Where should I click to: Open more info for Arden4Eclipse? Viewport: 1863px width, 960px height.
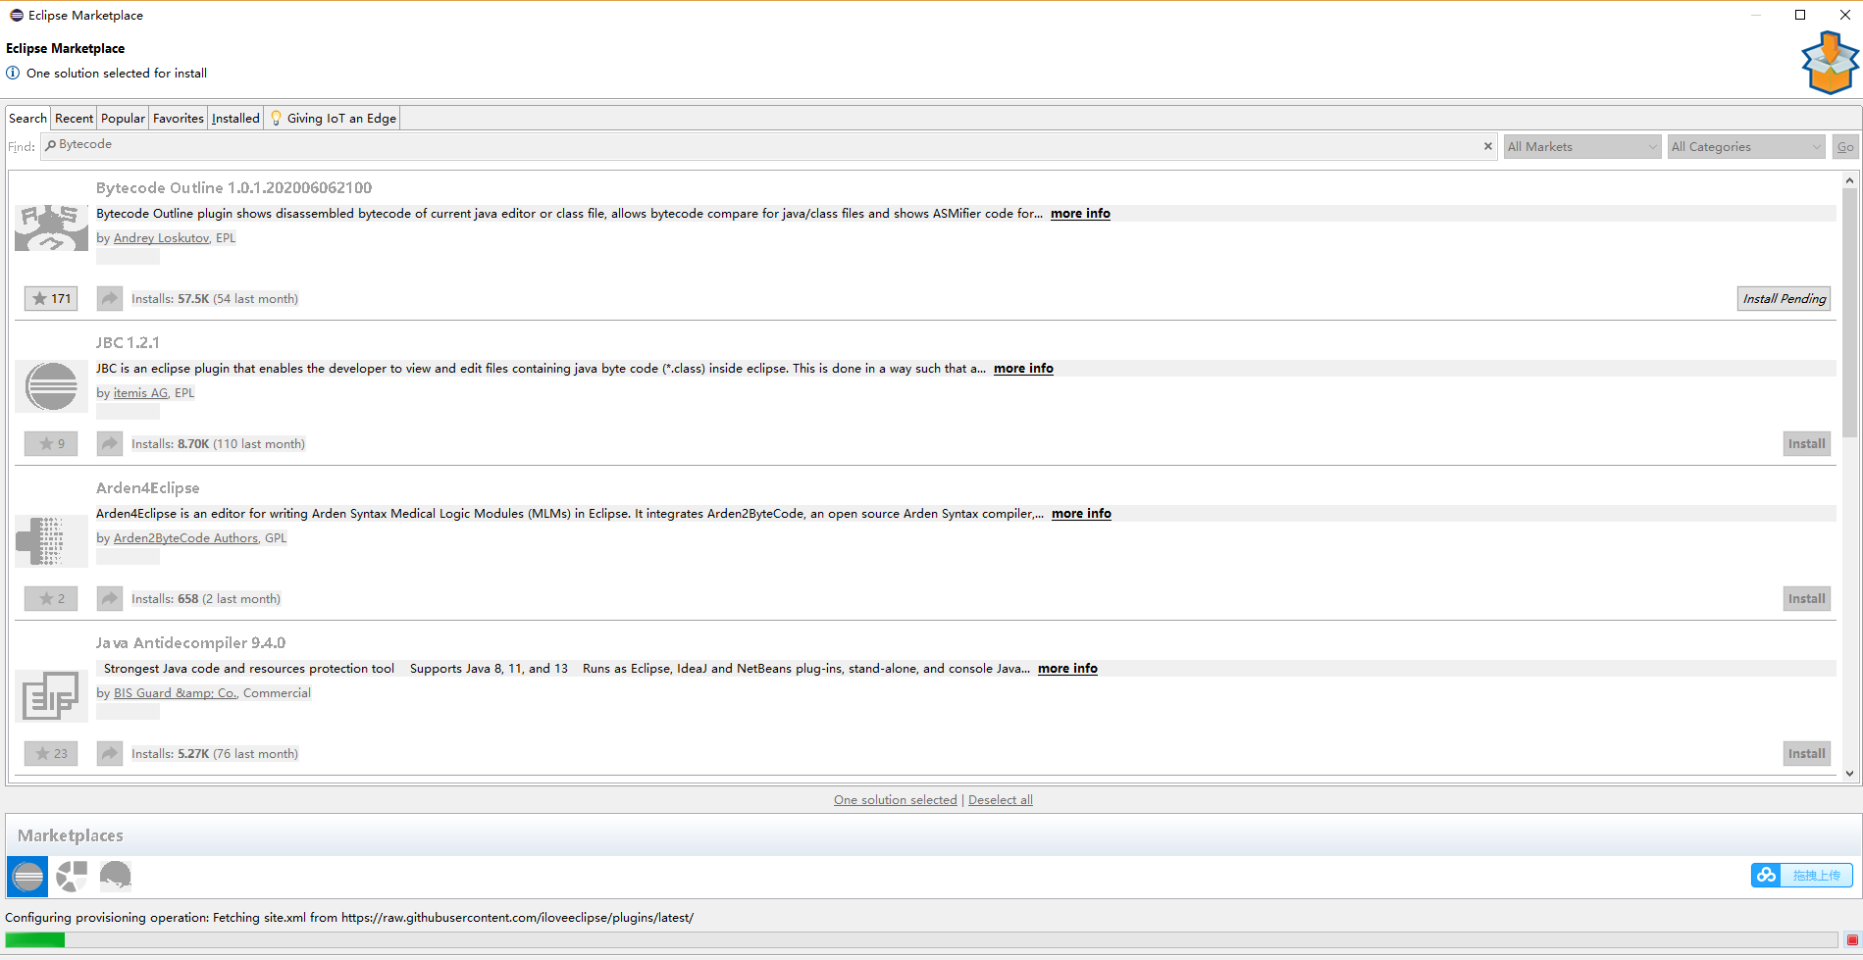click(x=1080, y=513)
